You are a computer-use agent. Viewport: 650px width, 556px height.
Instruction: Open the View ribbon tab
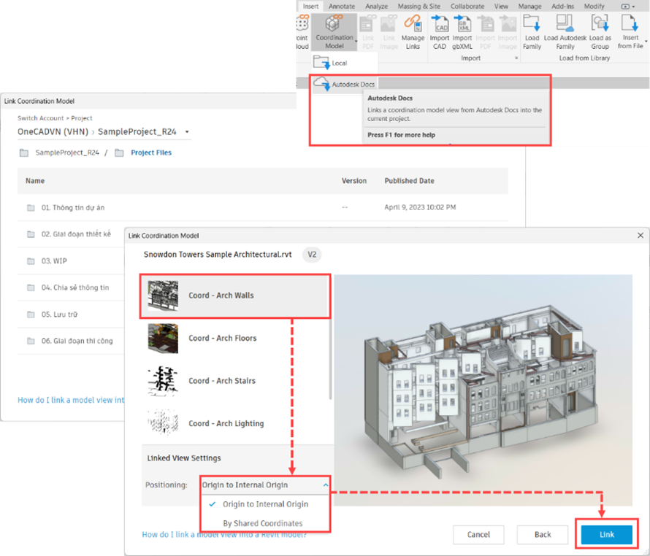click(x=501, y=7)
